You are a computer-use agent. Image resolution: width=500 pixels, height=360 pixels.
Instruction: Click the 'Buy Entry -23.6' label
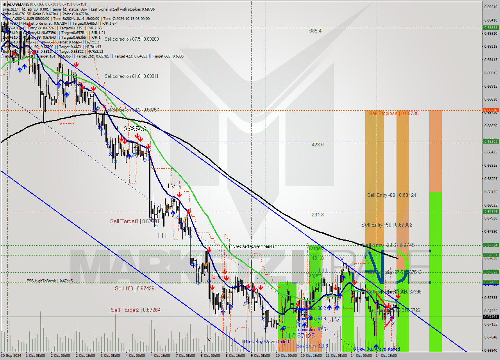click(x=312, y=346)
